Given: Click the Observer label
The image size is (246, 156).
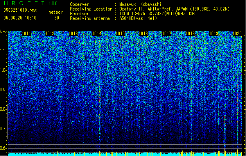Looking at the screenshot, I should coord(79,4).
